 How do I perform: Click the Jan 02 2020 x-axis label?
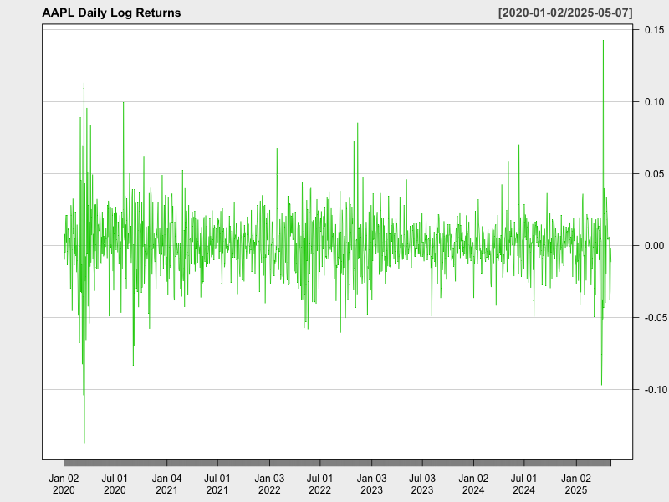click(64, 484)
